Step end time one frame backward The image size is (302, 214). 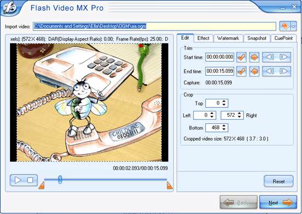pyautogui.click(x=270, y=72)
